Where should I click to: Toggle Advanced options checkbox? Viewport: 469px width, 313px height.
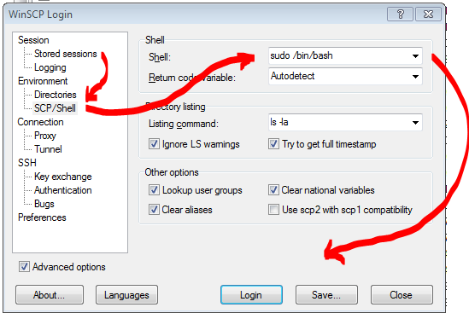pyautogui.click(x=24, y=267)
